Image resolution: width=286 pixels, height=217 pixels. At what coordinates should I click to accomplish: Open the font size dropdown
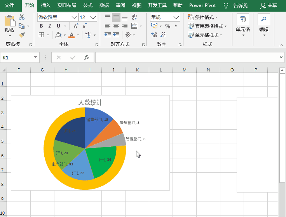click(93, 17)
